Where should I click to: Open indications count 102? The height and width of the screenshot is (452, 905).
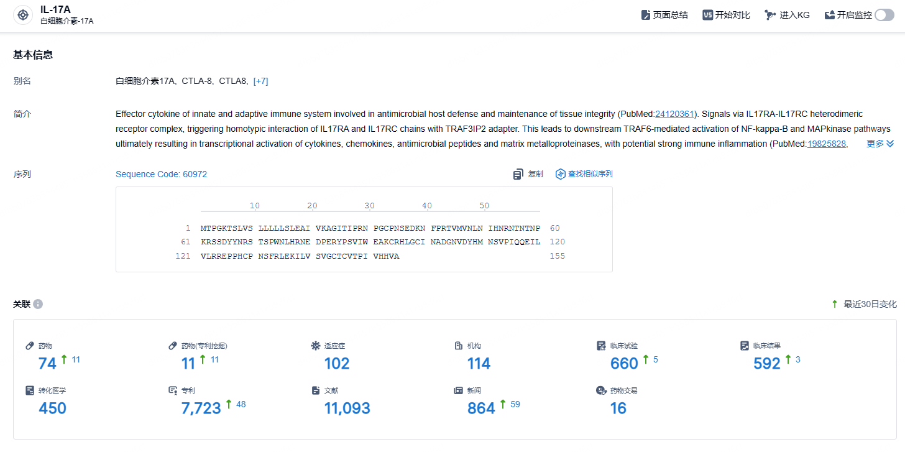337,363
